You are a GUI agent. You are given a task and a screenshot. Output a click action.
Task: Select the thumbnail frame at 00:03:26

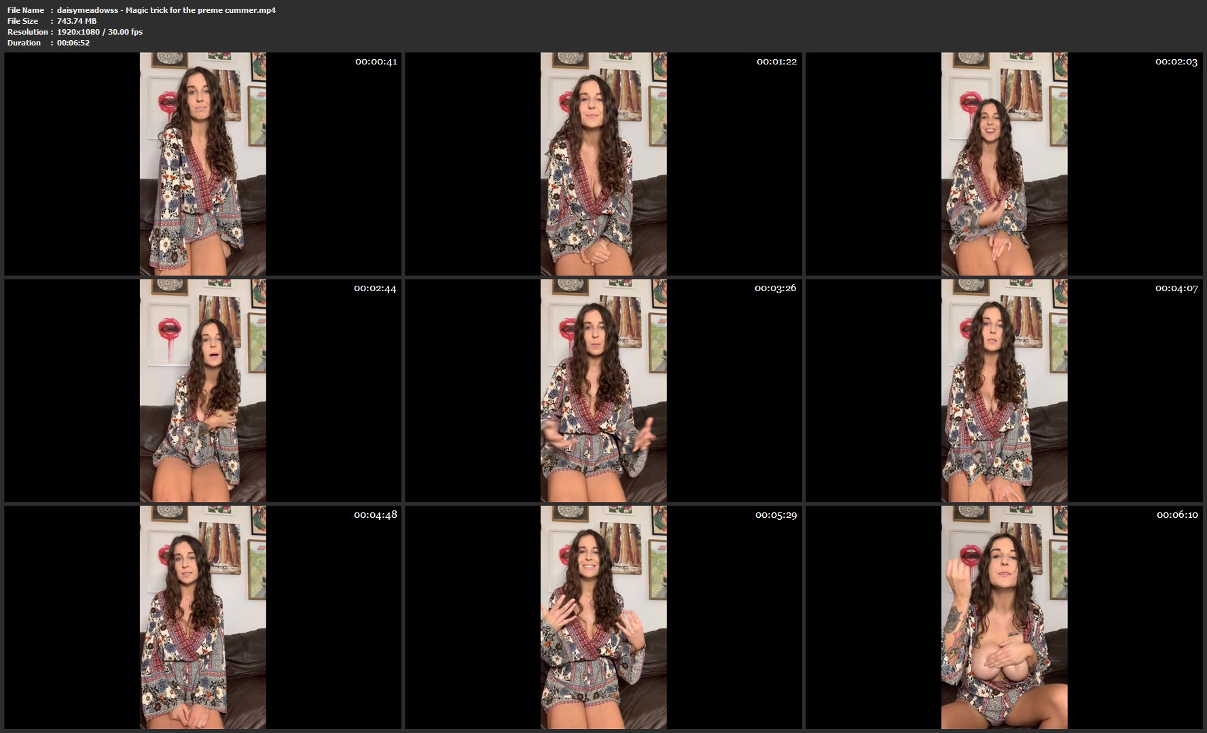click(603, 390)
